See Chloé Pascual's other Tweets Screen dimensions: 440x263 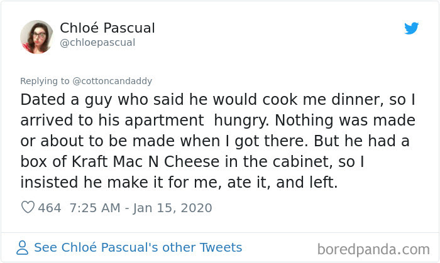138,247
